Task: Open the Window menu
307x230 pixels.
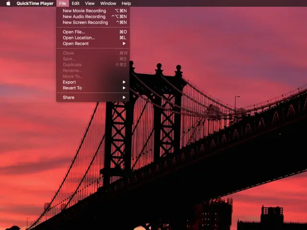Action: [x=108, y=3]
